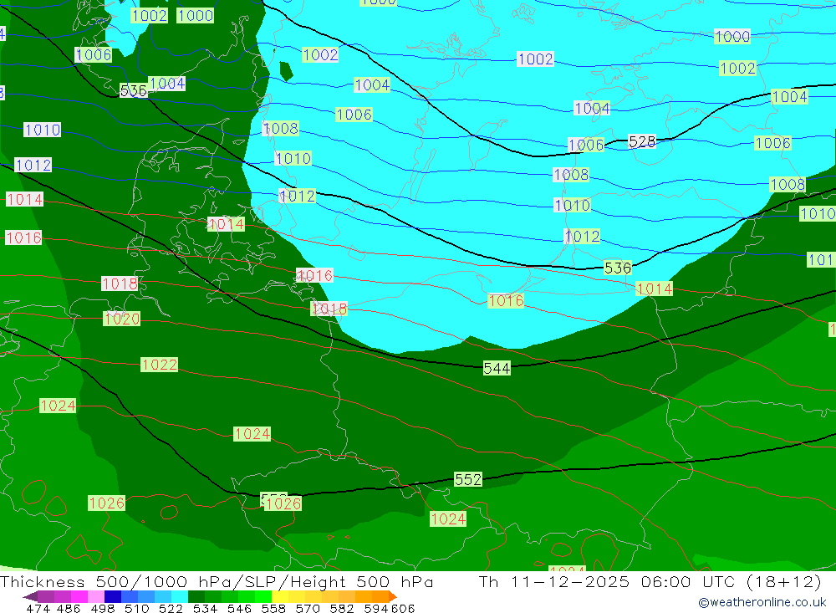Select the forecast time 'Th 11-12-2025 06:00 UTC (18+12)'
Viewport: 836px width, 613px height.
click(x=650, y=581)
